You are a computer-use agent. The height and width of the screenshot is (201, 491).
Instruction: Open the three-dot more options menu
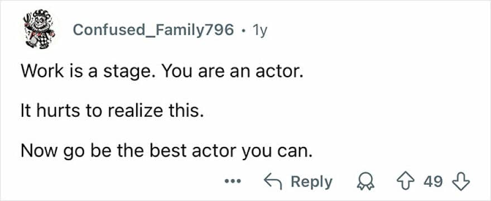[233, 181]
